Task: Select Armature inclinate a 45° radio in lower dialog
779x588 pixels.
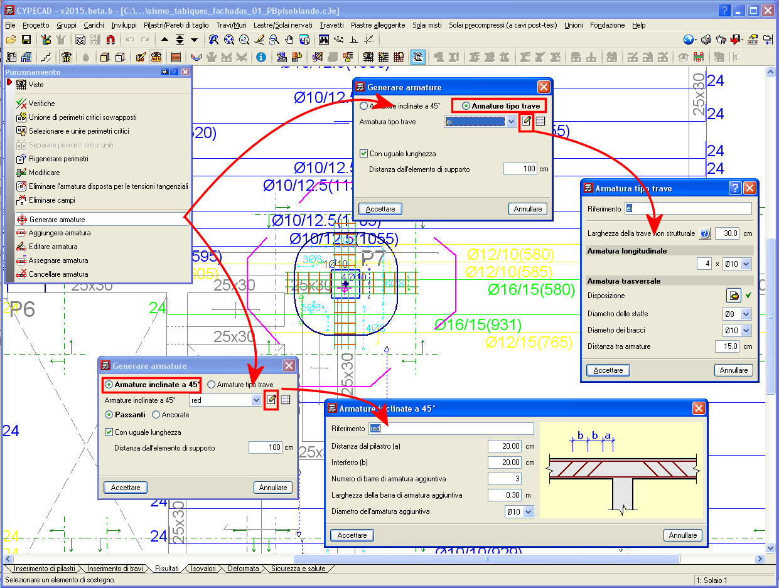Action: click(x=109, y=385)
